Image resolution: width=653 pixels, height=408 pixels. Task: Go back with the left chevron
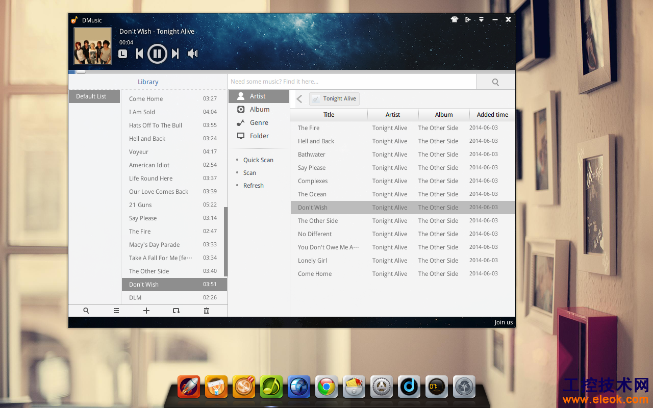pyautogui.click(x=299, y=99)
